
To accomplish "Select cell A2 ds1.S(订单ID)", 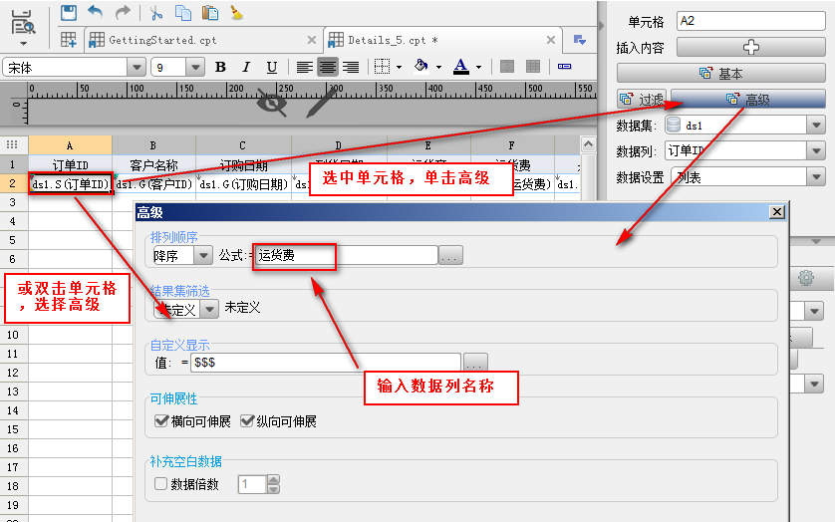I will (71, 184).
